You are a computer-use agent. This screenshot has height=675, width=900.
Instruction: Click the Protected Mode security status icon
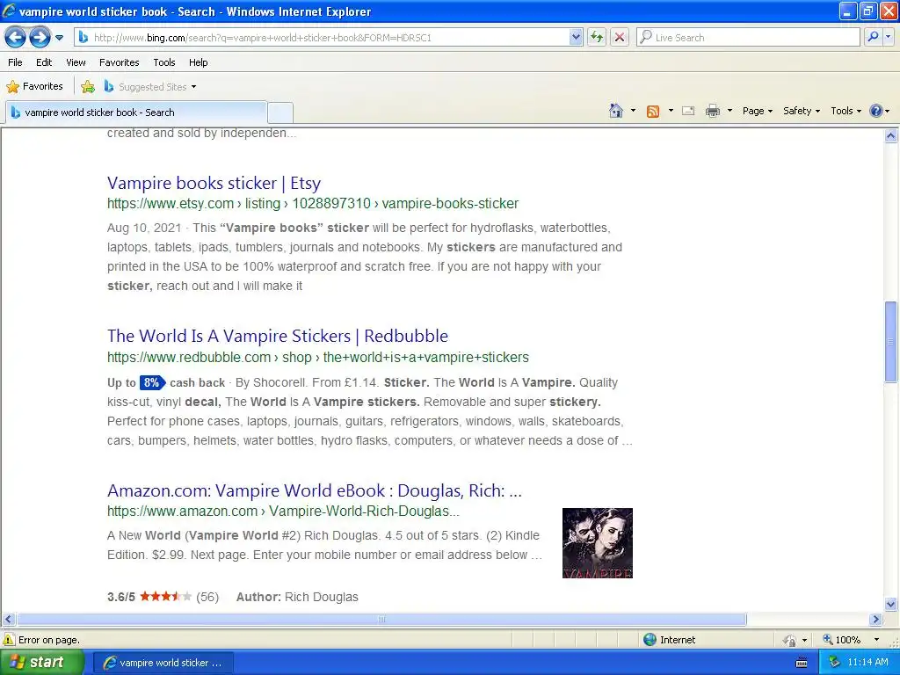click(790, 640)
